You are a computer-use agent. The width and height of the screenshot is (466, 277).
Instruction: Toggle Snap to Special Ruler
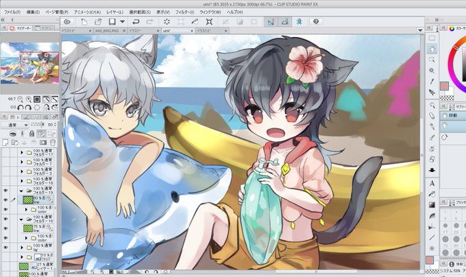pos(284,22)
